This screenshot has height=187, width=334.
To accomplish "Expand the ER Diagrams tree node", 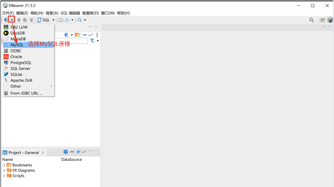I will [x=4, y=170].
